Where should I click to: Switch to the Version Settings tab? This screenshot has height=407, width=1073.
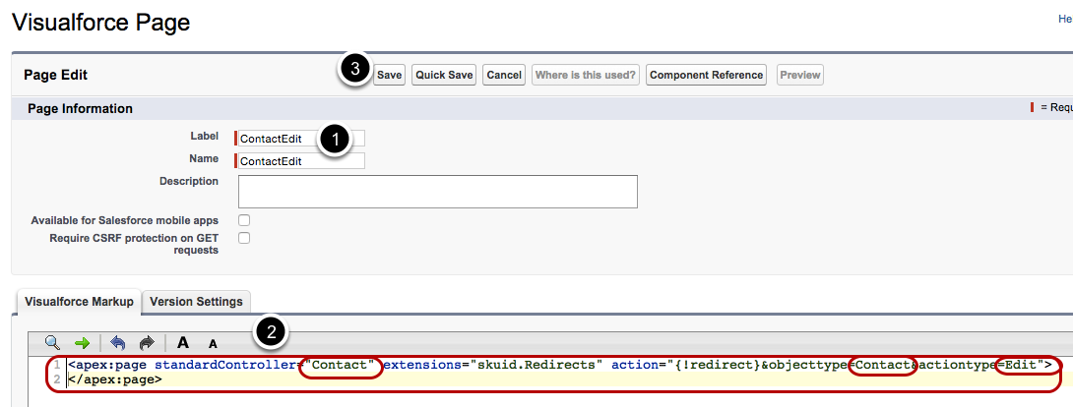pyautogui.click(x=197, y=302)
